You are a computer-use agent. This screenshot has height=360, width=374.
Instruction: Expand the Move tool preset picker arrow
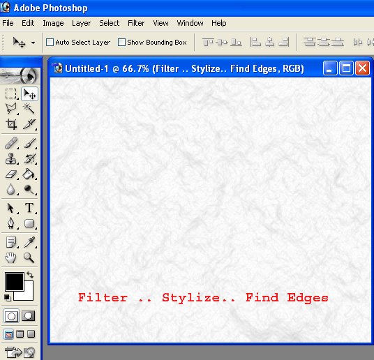tap(33, 43)
